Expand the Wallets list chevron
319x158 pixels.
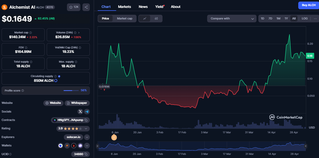[x=87, y=145]
